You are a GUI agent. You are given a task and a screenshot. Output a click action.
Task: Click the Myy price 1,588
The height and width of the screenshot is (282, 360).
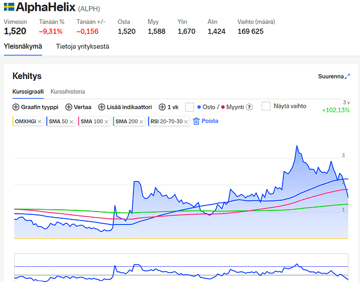click(157, 32)
